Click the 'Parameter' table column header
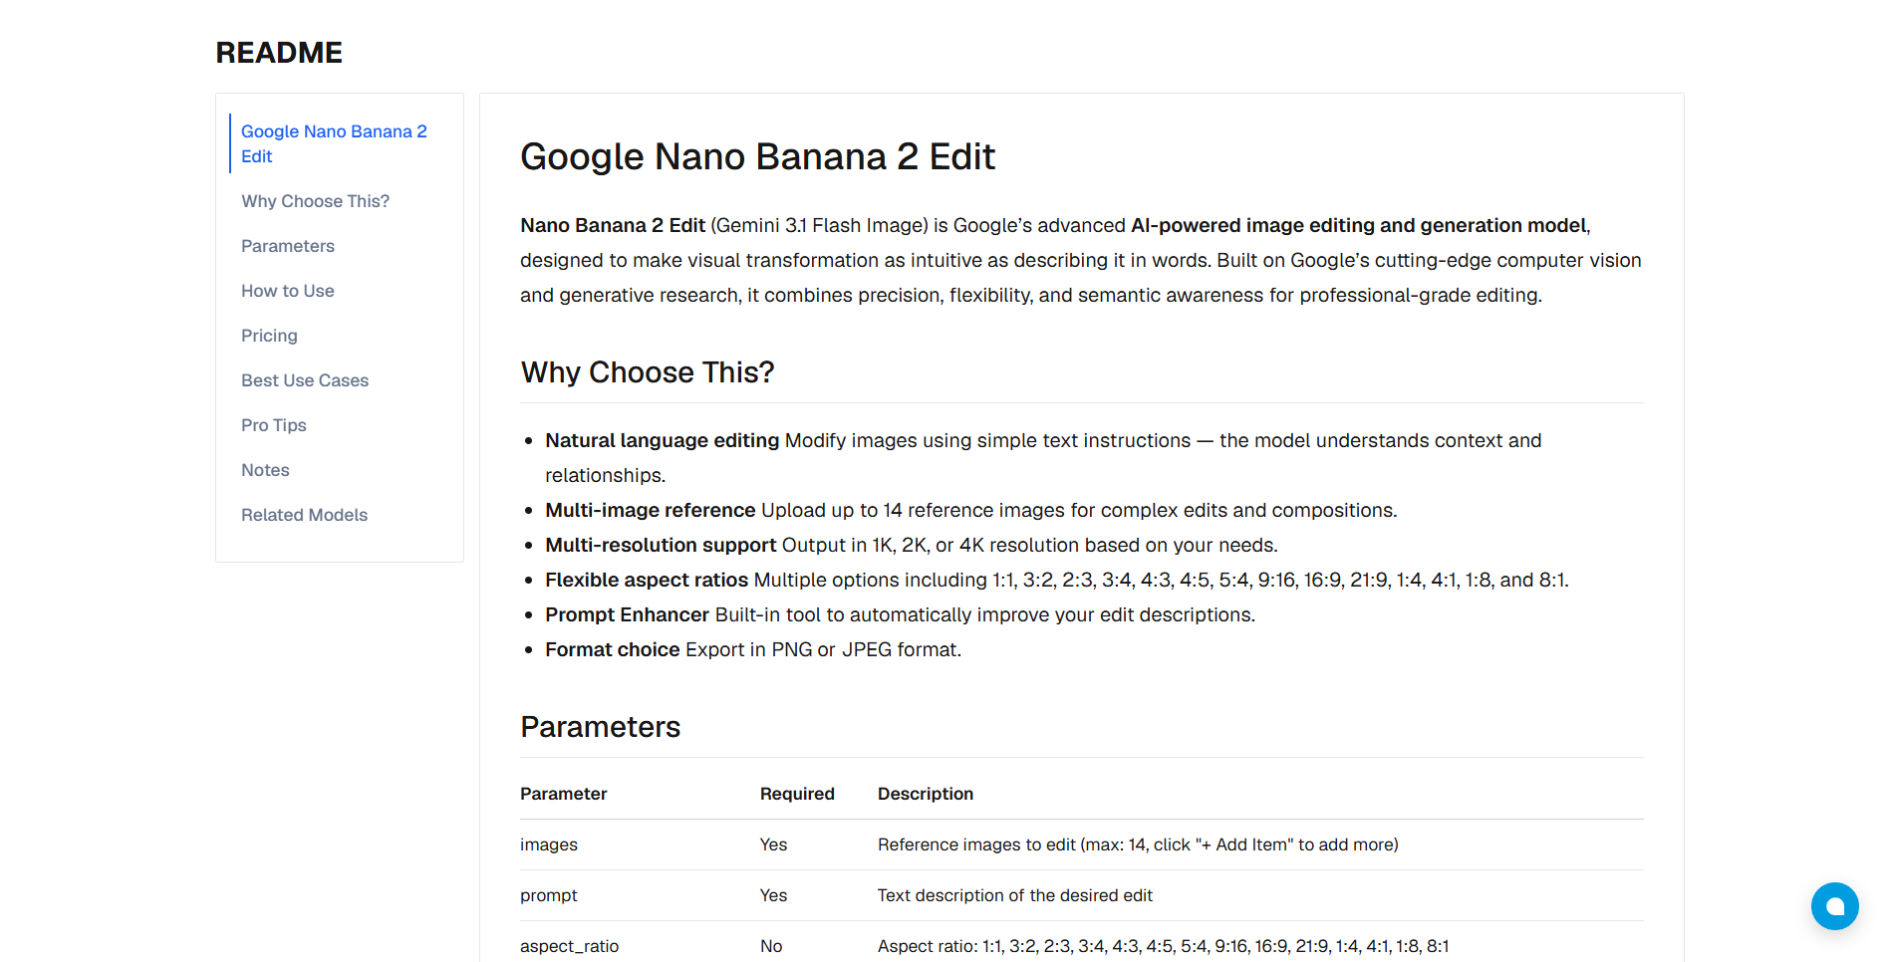The image size is (1891, 962). click(563, 794)
